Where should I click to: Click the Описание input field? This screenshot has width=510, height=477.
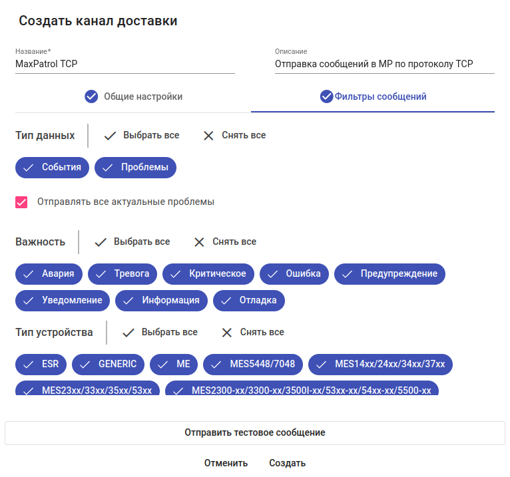[385, 64]
